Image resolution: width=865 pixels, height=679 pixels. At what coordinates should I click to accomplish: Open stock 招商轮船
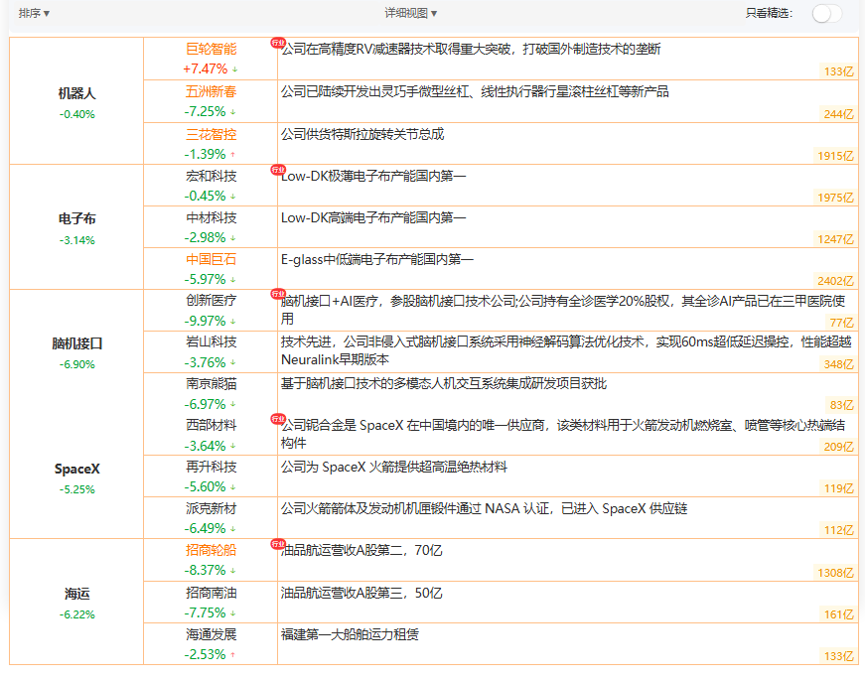(211, 550)
